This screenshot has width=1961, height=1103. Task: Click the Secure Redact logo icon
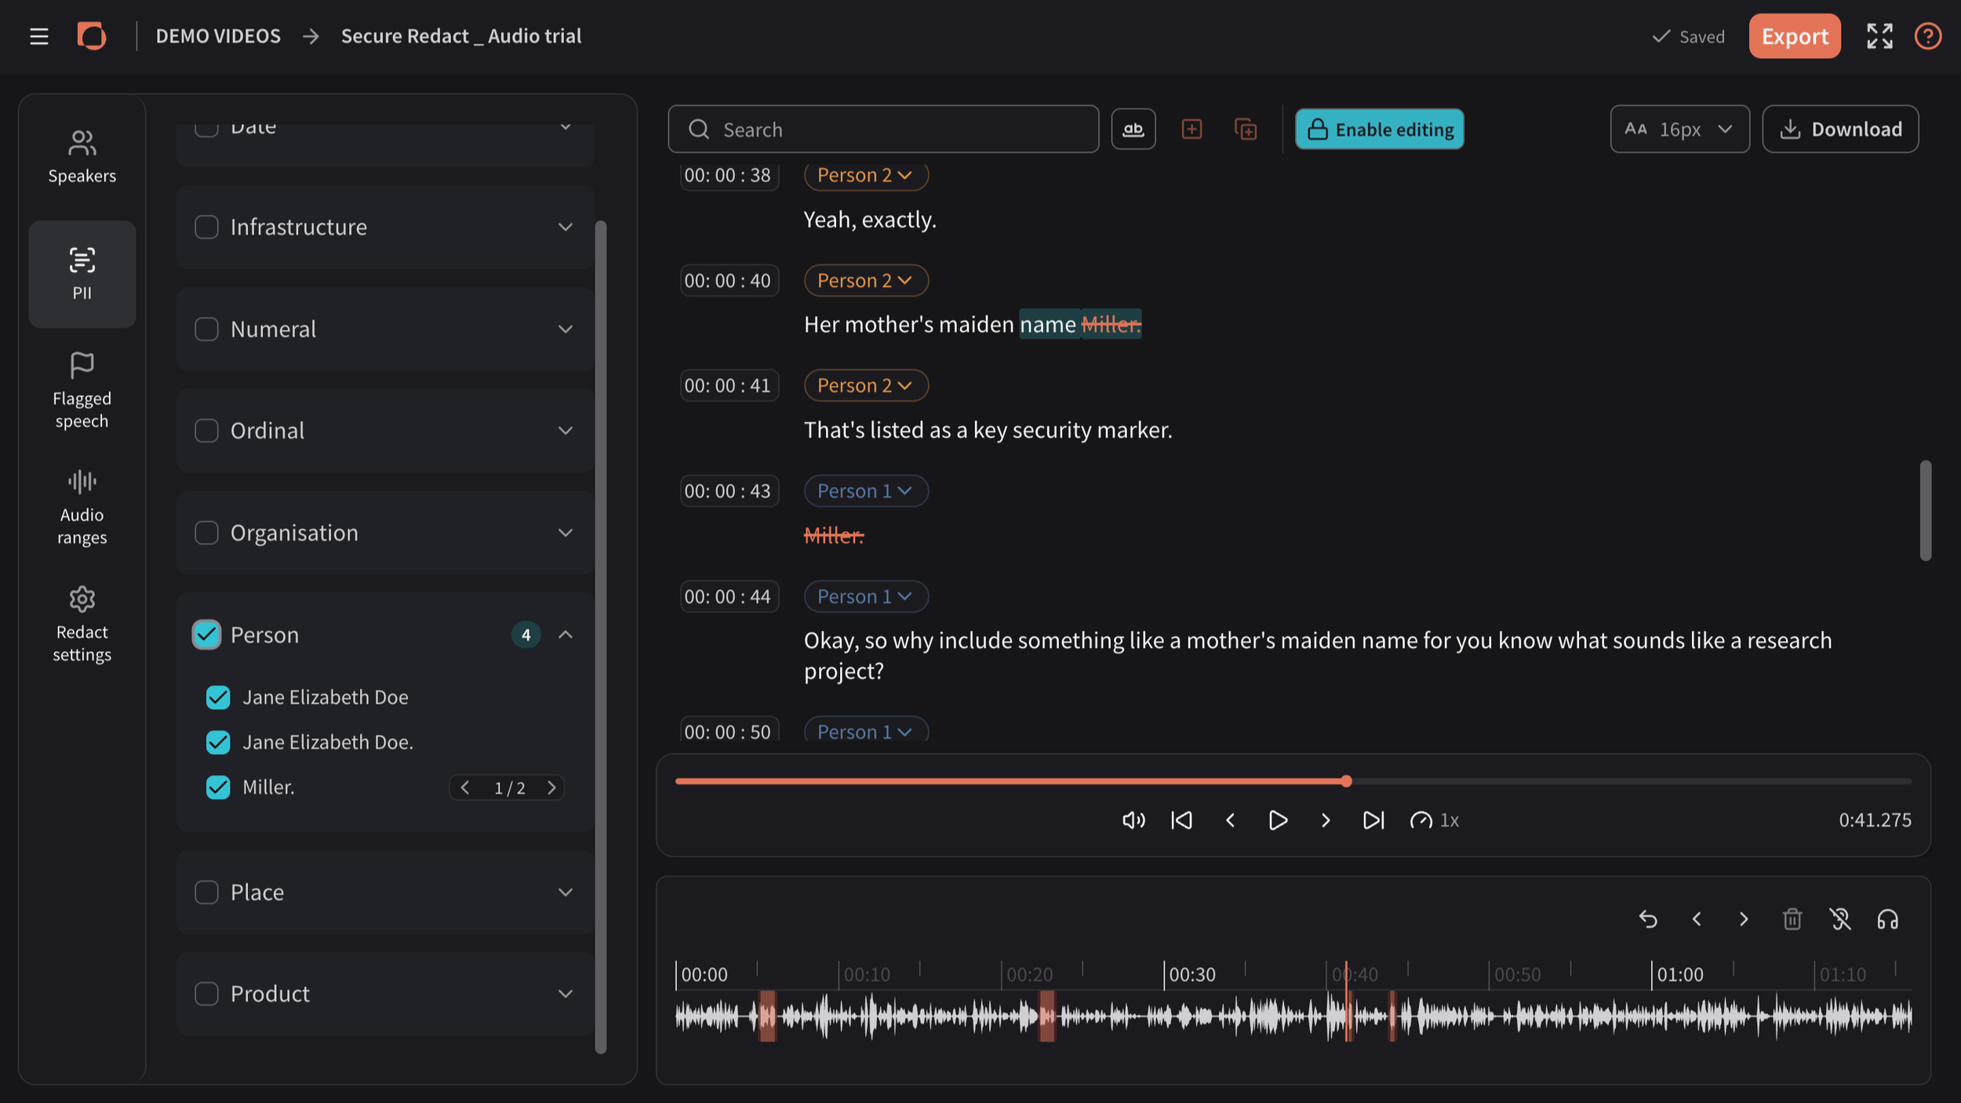[x=92, y=36]
